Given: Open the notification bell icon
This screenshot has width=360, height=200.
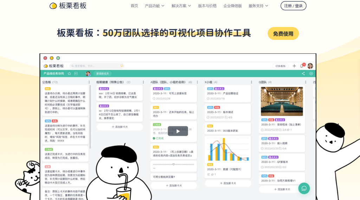Looking at the screenshot, I should pos(302,66).
